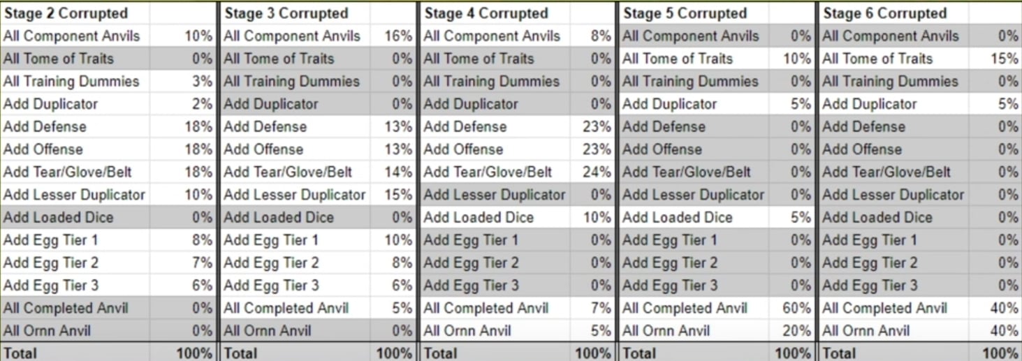The width and height of the screenshot is (1022, 361).
Task: Click Stage 5 All Tome of Traits label
Action: point(678,59)
